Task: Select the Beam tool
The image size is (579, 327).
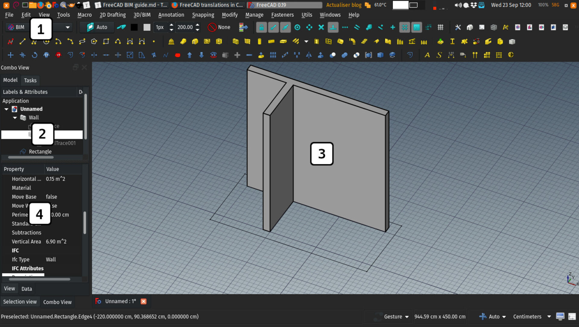Action: (x=271, y=42)
